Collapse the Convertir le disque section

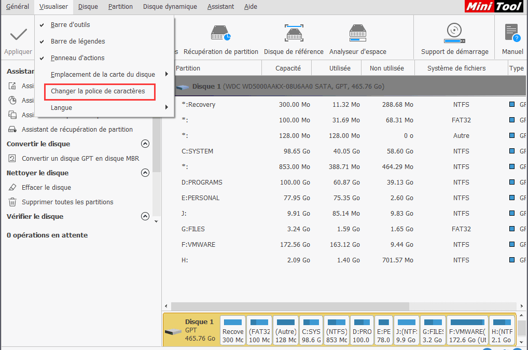coord(145,144)
